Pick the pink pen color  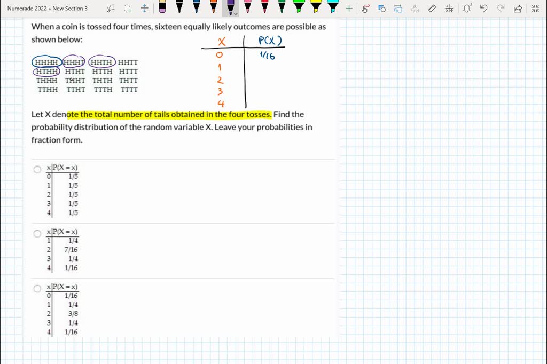247,7
